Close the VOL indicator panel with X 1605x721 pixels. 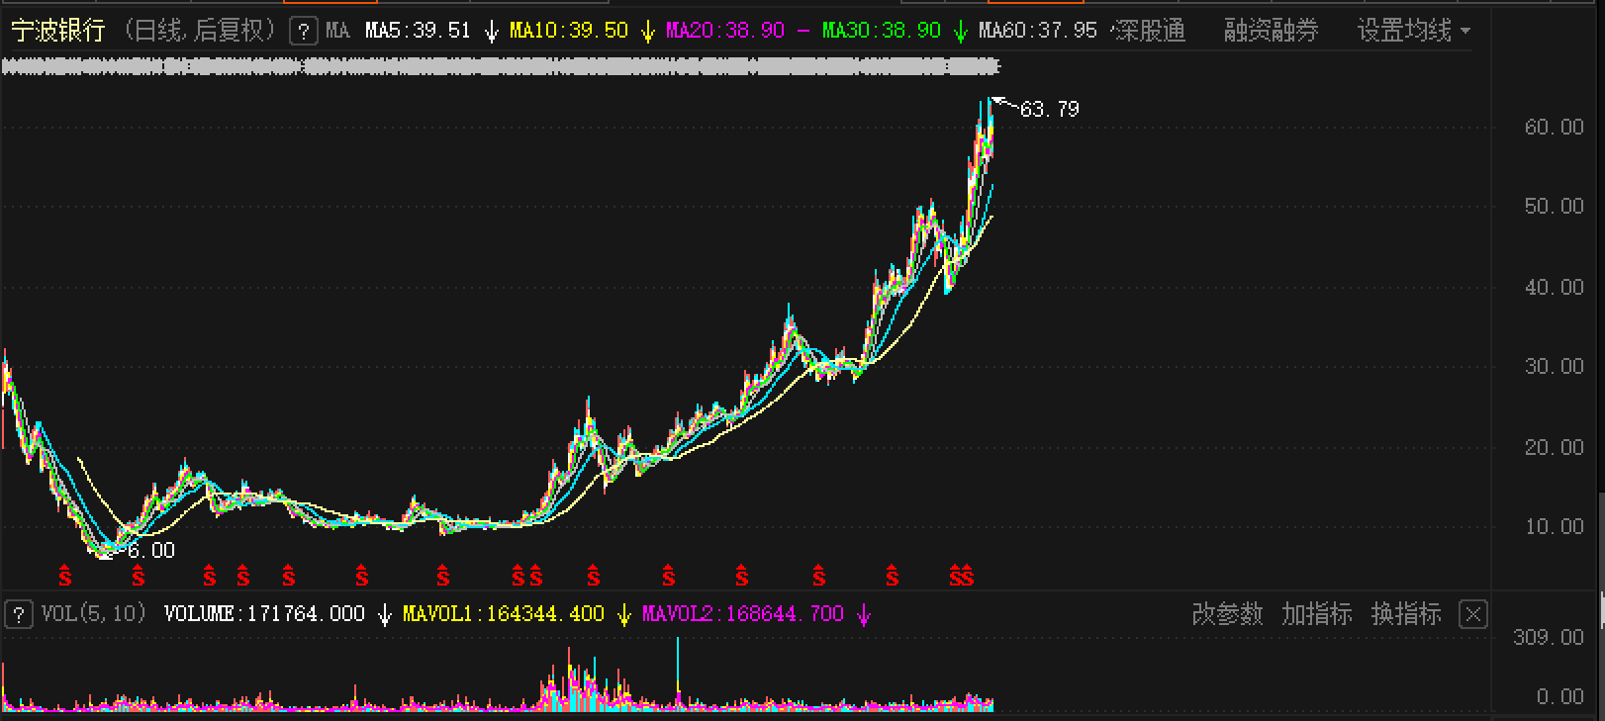coord(1473,615)
